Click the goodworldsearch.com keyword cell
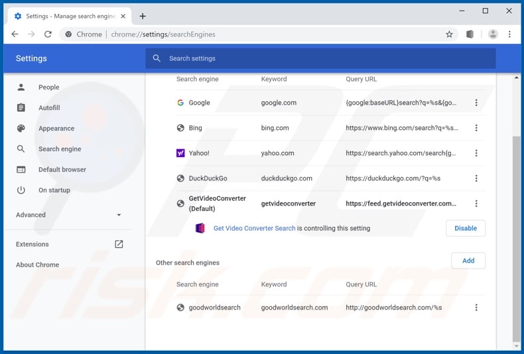 pos(295,307)
